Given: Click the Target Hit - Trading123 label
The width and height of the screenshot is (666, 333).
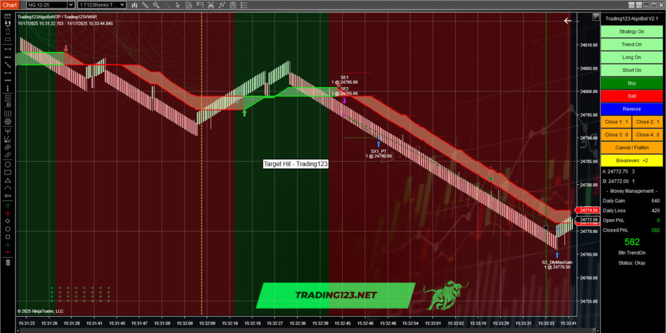Looking at the screenshot, I should click(296, 164).
